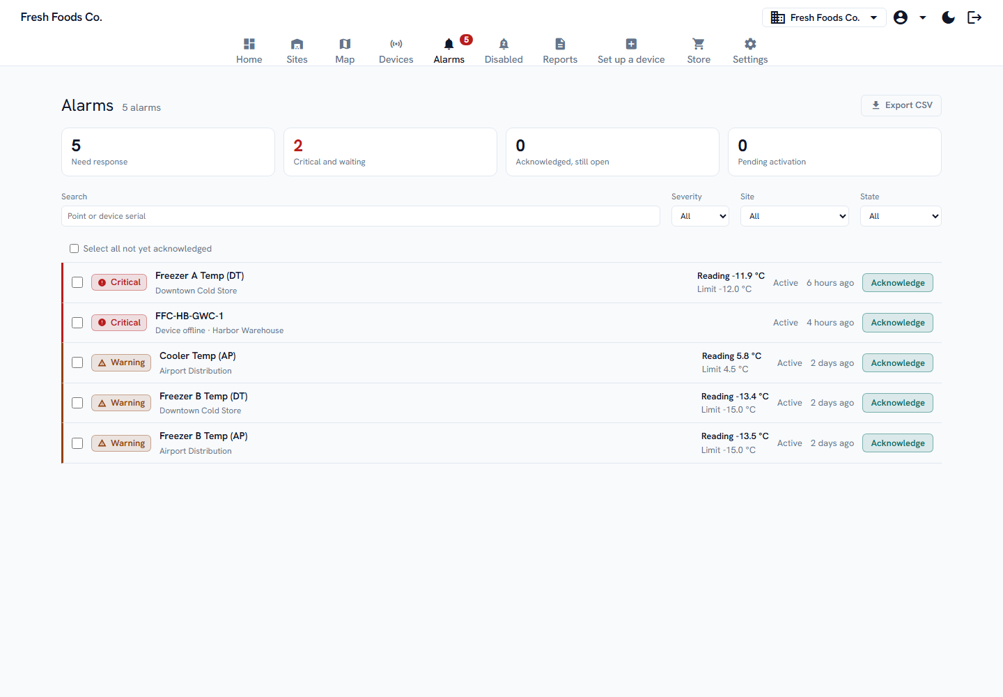Expand the Fresh Foods Co. organization selector
1003x697 pixels.
point(824,17)
